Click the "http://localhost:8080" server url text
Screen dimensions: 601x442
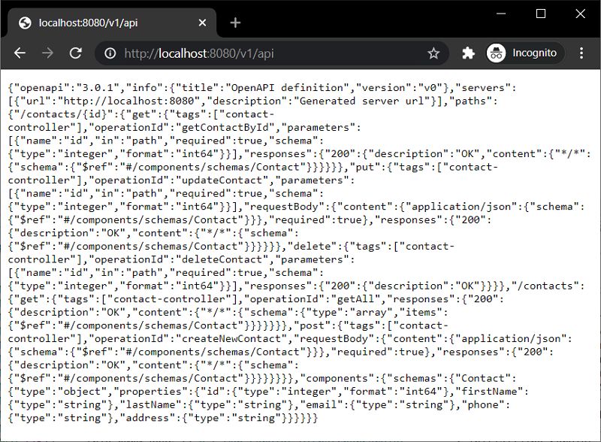tap(128, 101)
